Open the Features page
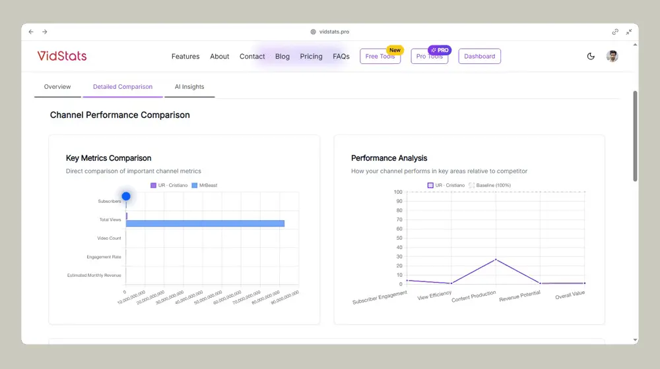 click(x=185, y=56)
